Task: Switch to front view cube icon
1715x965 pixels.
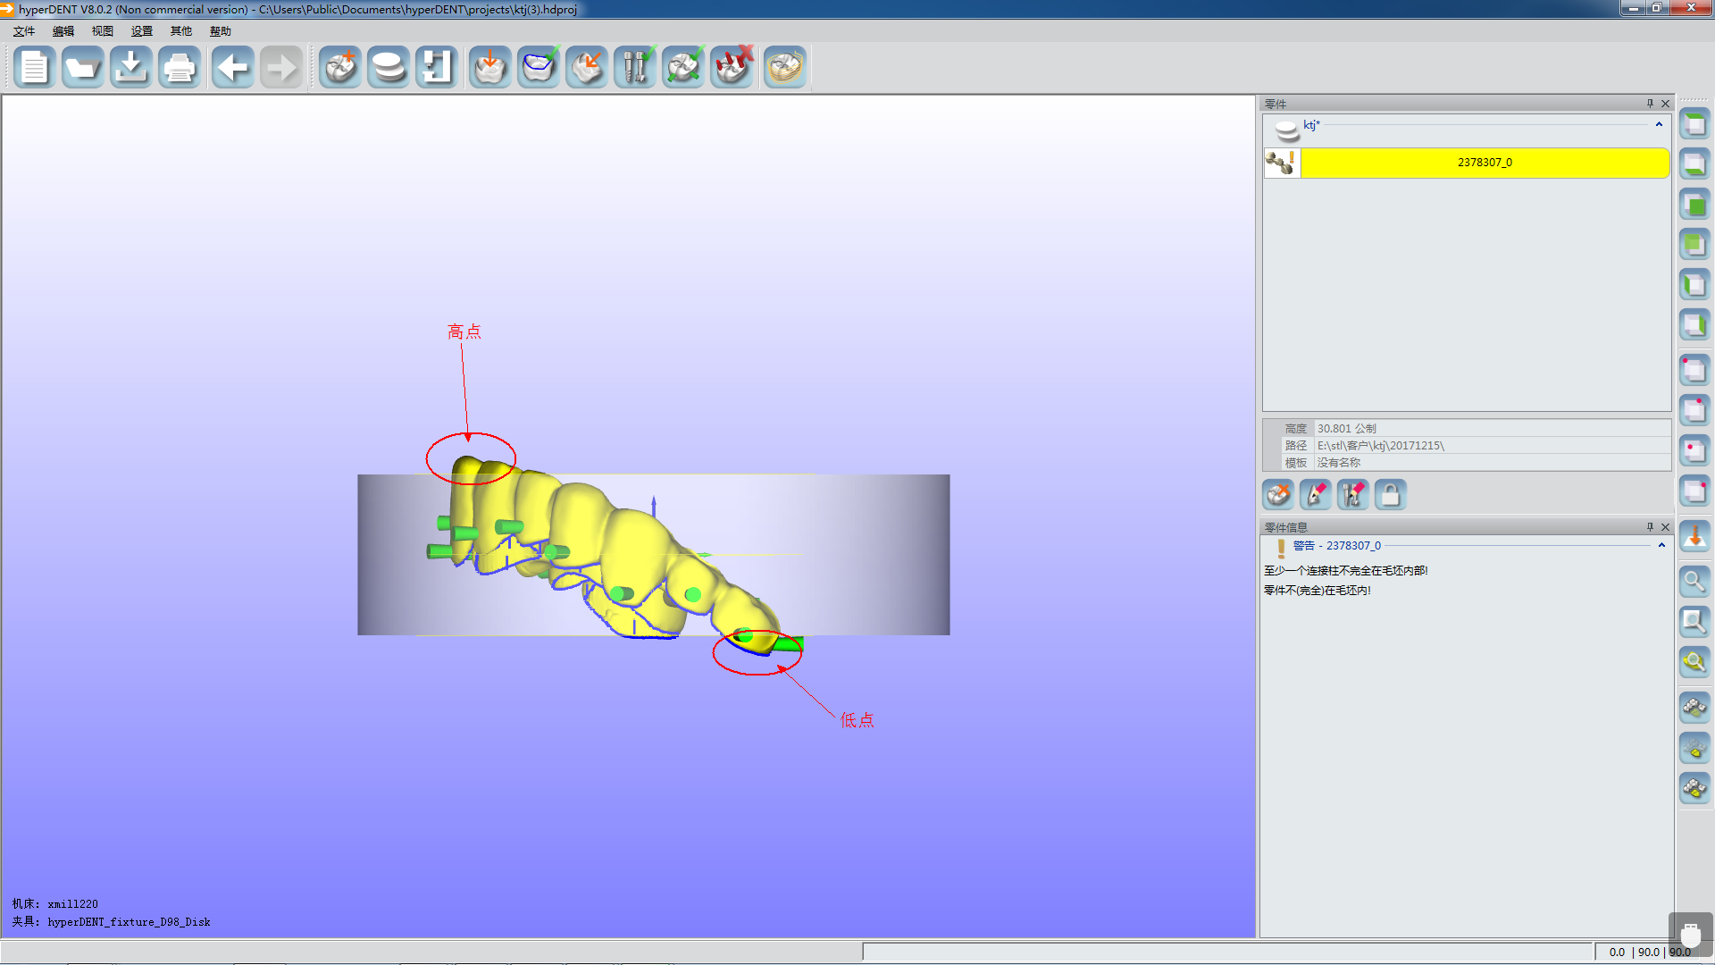Action: [1694, 205]
